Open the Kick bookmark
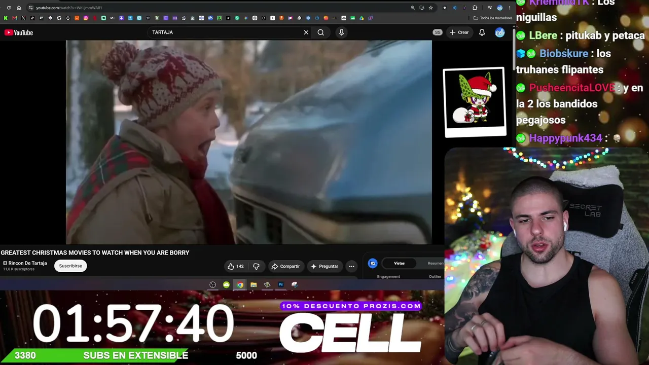Screen dimensions: 649x365 click(x=6, y=18)
